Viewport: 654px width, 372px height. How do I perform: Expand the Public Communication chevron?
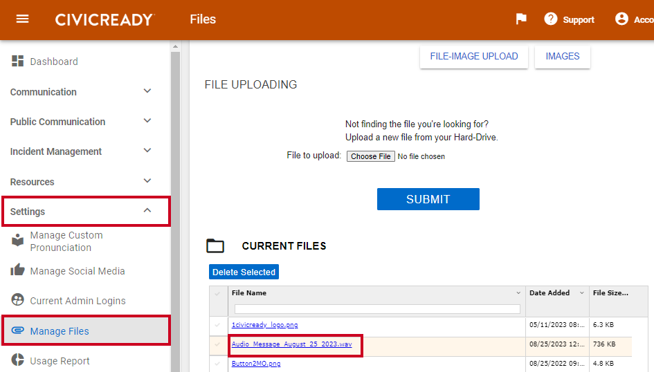(x=147, y=121)
